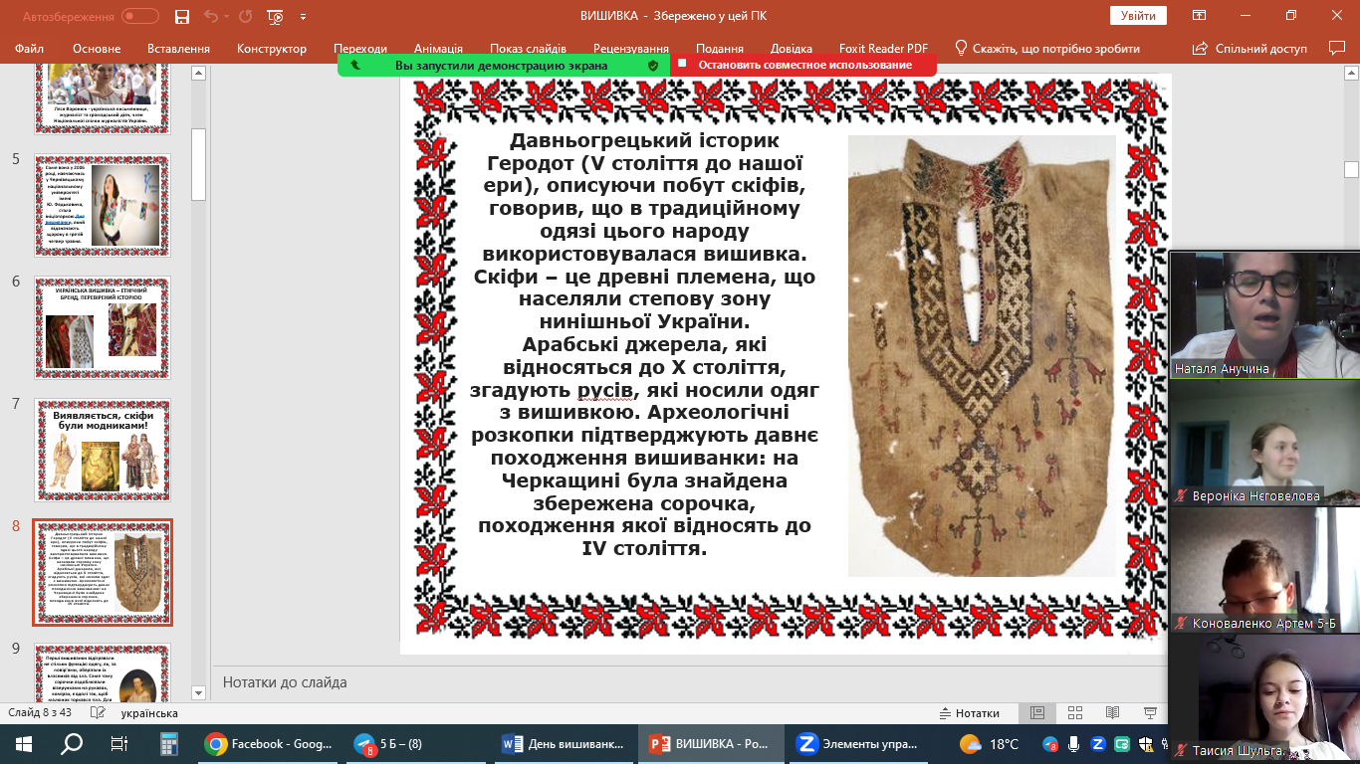Open Reading view from status bar

click(x=1113, y=713)
